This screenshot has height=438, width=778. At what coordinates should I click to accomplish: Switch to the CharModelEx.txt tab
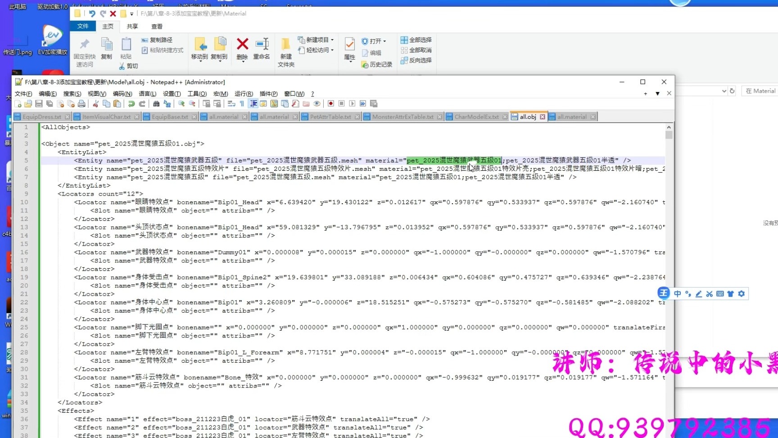pos(476,117)
